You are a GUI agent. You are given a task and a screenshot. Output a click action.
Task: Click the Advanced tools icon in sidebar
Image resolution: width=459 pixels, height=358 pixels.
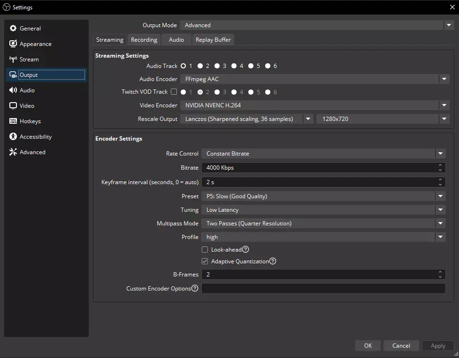click(13, 152)
